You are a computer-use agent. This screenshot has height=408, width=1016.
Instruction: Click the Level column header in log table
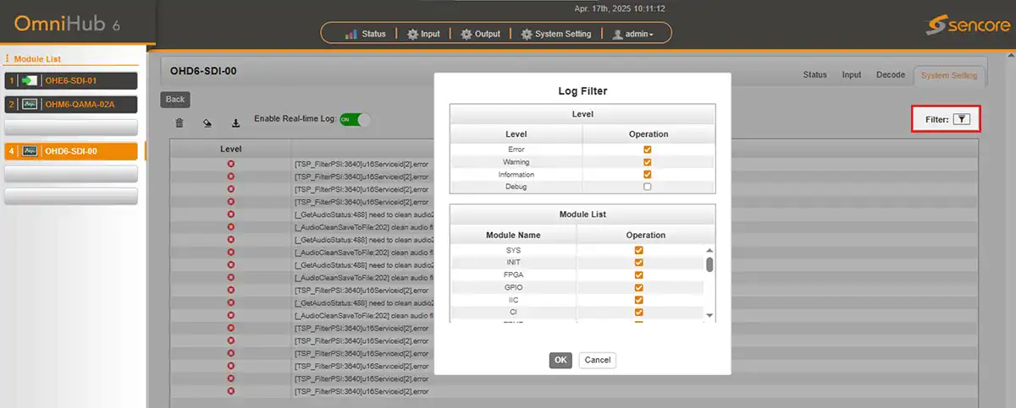click(231, 149)
